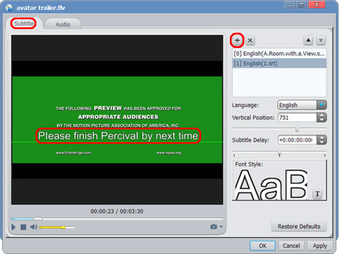The image size is (339, 254).
Task: Move subtitle up with up arrow
Action: tap(308, 41)
